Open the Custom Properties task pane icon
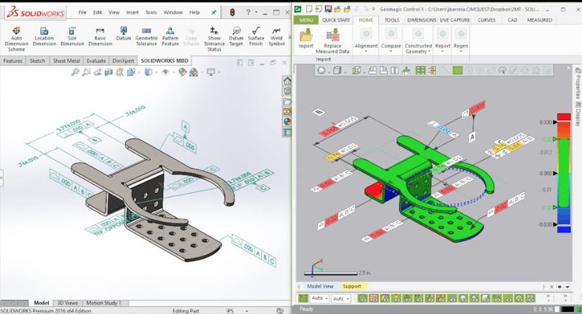 pos(287,133)
